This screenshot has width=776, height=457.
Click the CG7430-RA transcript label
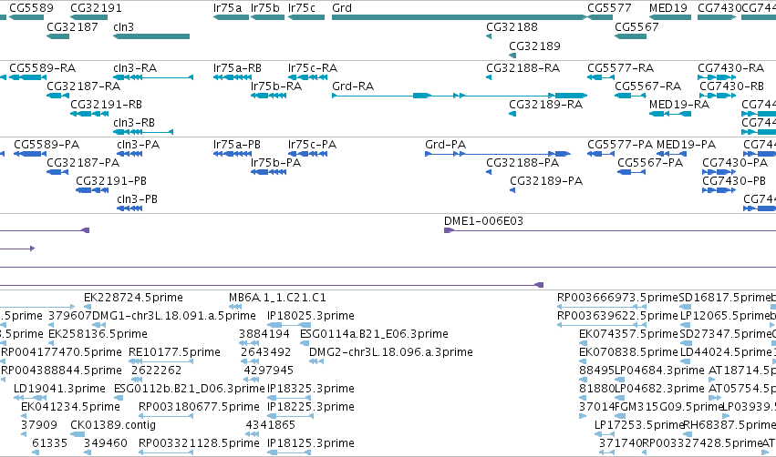[731, 67]
